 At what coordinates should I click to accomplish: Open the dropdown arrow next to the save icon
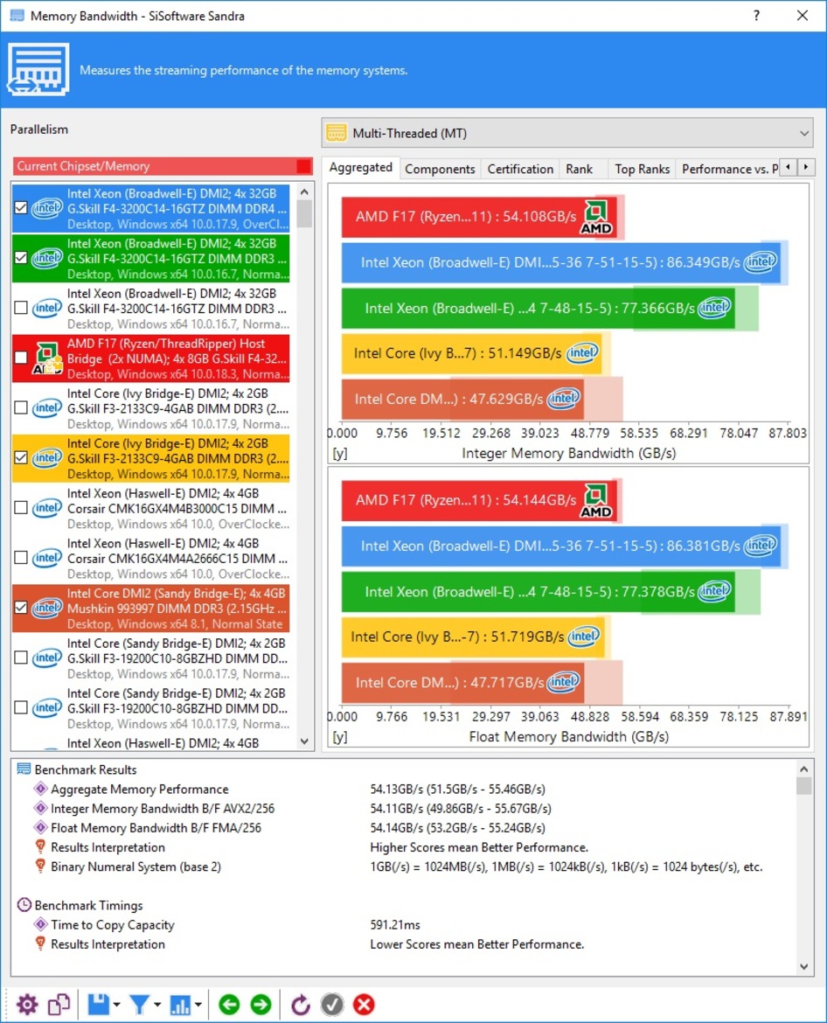[x=117, y=1005]
